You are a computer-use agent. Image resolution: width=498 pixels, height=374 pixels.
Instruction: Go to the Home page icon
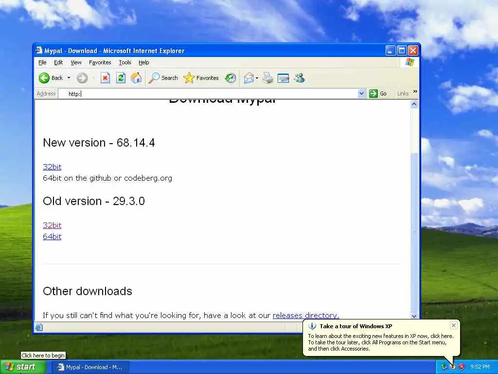[136, 78]
